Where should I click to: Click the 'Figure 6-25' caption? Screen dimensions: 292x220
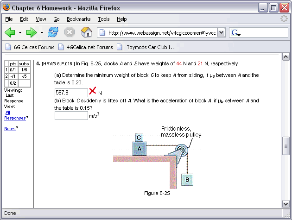[157, 193]
